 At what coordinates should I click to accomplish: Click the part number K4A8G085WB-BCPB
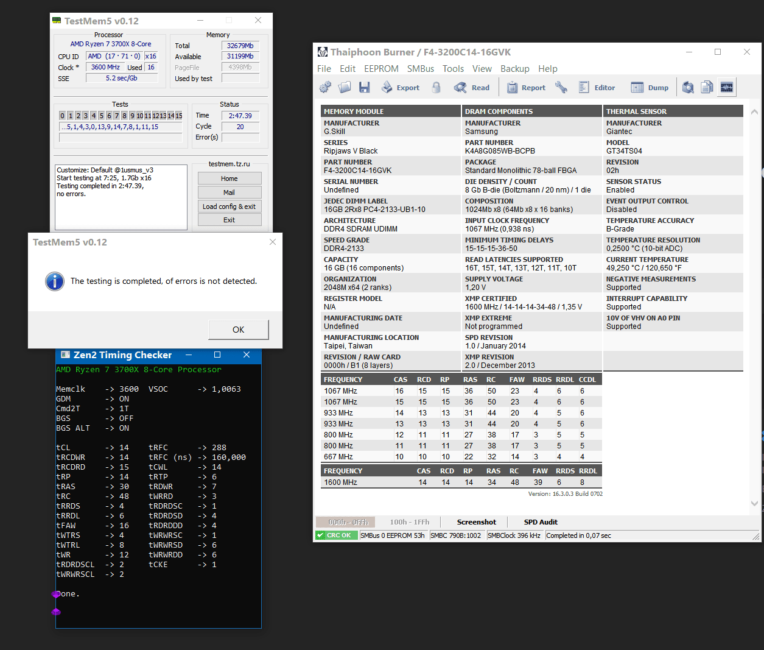[x=500, y=150]
